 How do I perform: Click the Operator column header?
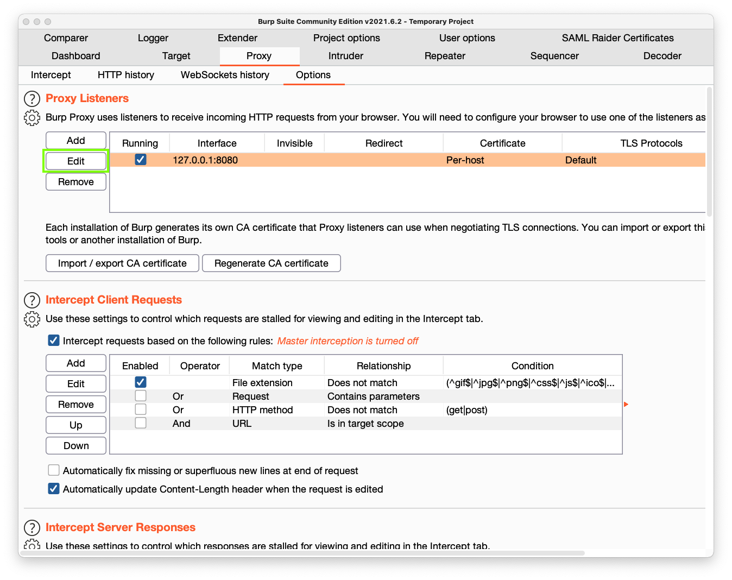(x=200, y=366)
